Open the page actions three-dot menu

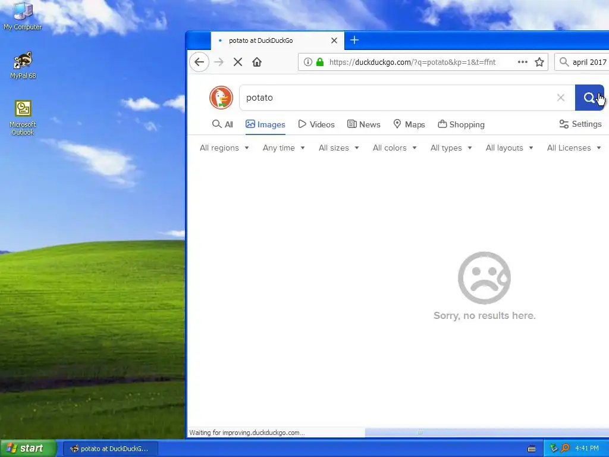click(522, 62)
